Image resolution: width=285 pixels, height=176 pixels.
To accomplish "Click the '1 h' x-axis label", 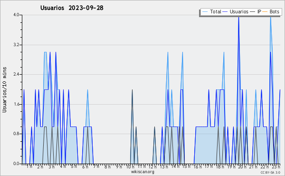I will (x=29, y=166).
